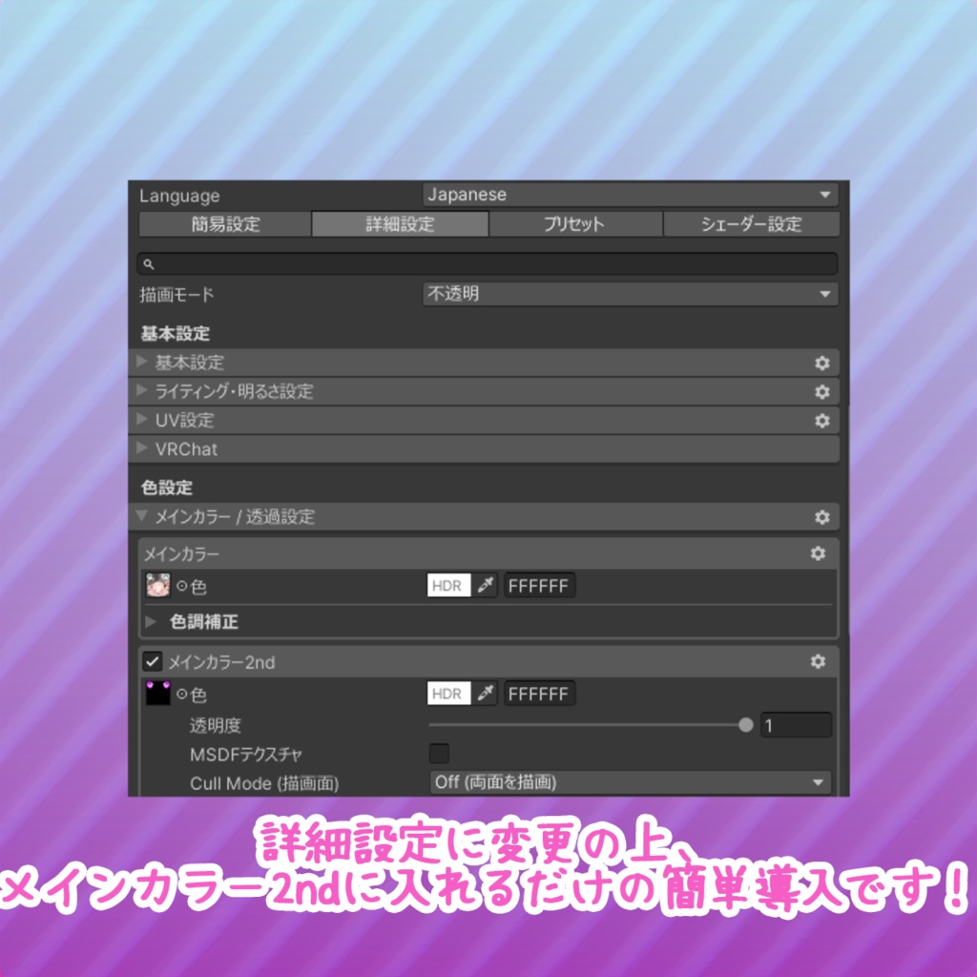Select the eyedropper next to the main 色 field

(x=487, y=586)
